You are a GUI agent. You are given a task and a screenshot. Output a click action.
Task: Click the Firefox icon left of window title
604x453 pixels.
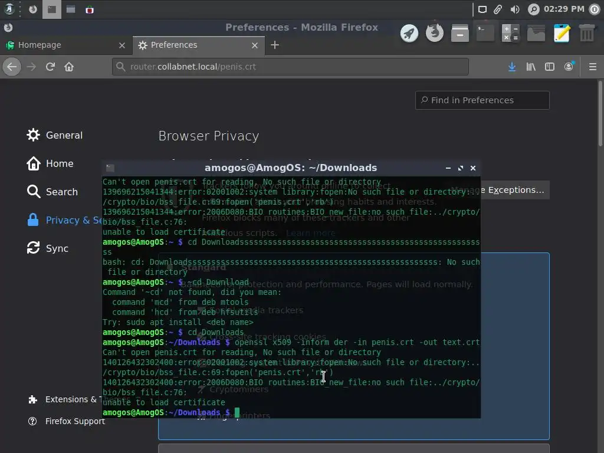pos(8,27)
